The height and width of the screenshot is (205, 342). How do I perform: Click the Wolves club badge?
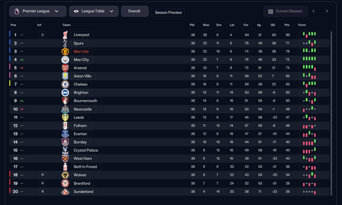pyautogui.click(x=65, y=175)
